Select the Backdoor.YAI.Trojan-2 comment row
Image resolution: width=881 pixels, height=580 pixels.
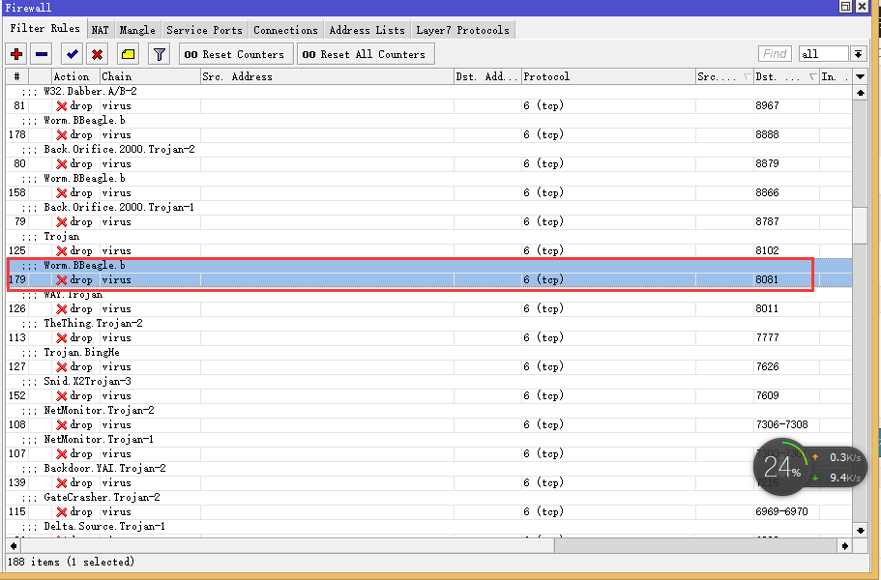coord(428,469)
